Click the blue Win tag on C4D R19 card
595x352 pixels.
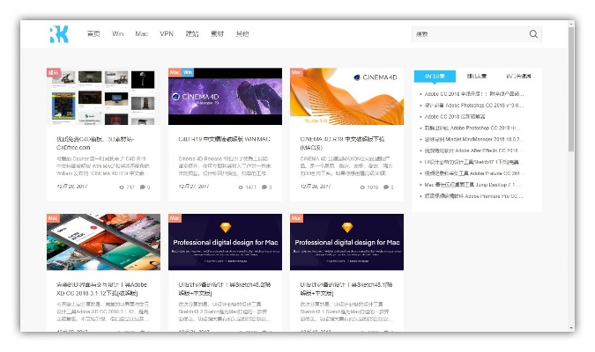(188, 72)
